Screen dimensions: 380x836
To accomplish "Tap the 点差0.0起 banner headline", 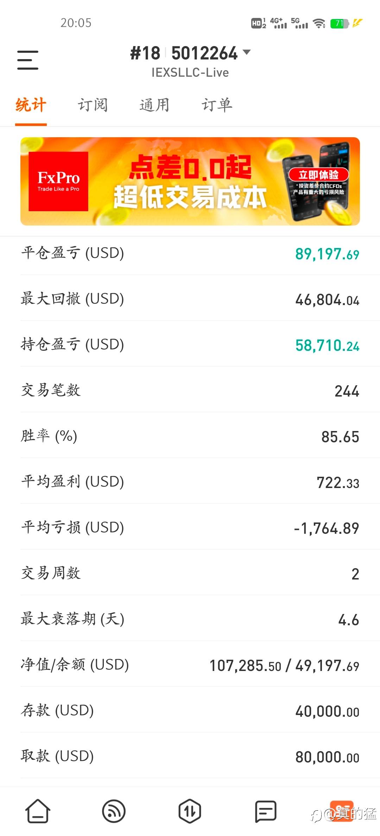I will [190, 168].
